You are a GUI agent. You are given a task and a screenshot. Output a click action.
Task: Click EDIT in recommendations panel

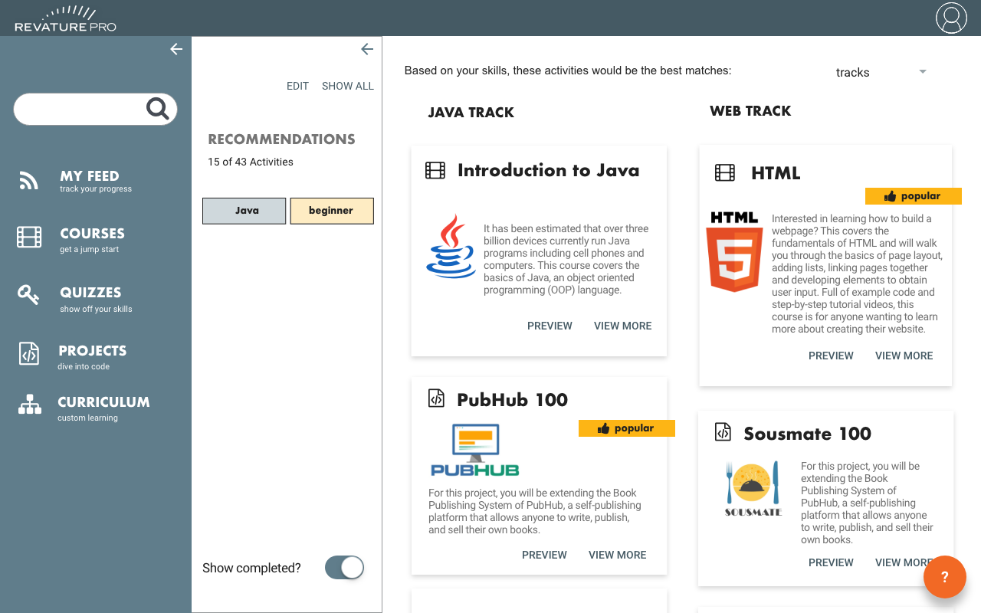coord(297,86)
